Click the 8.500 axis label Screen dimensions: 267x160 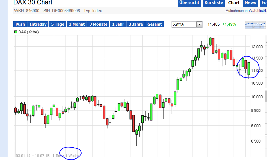point(256,141)
